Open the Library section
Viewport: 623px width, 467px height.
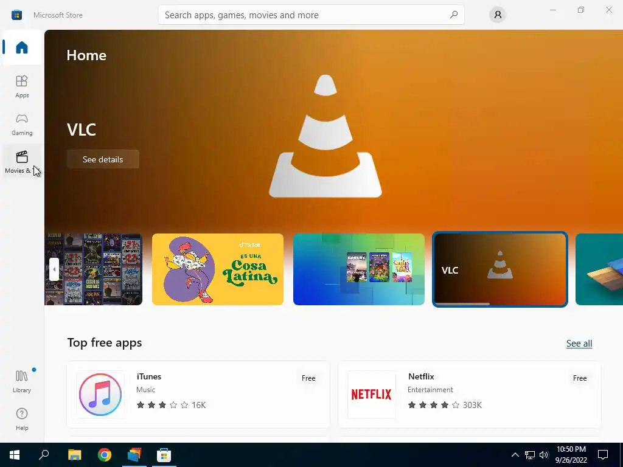pos(22,381)
